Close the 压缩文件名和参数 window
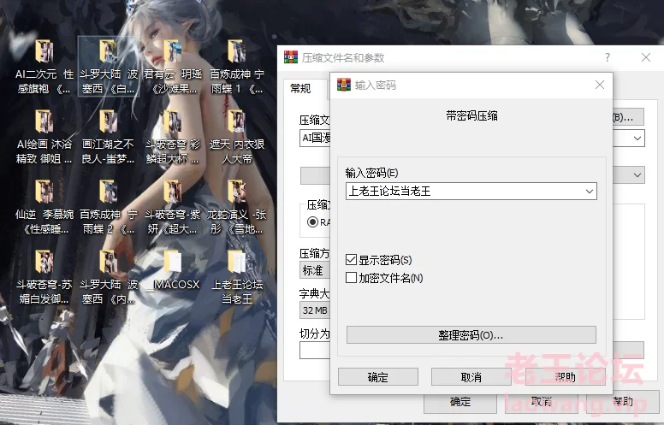Screen dimensions: 664x425 coord(646,57)
